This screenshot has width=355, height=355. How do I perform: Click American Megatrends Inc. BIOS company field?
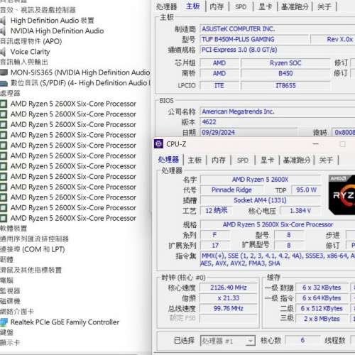click(x=278, y=111)
